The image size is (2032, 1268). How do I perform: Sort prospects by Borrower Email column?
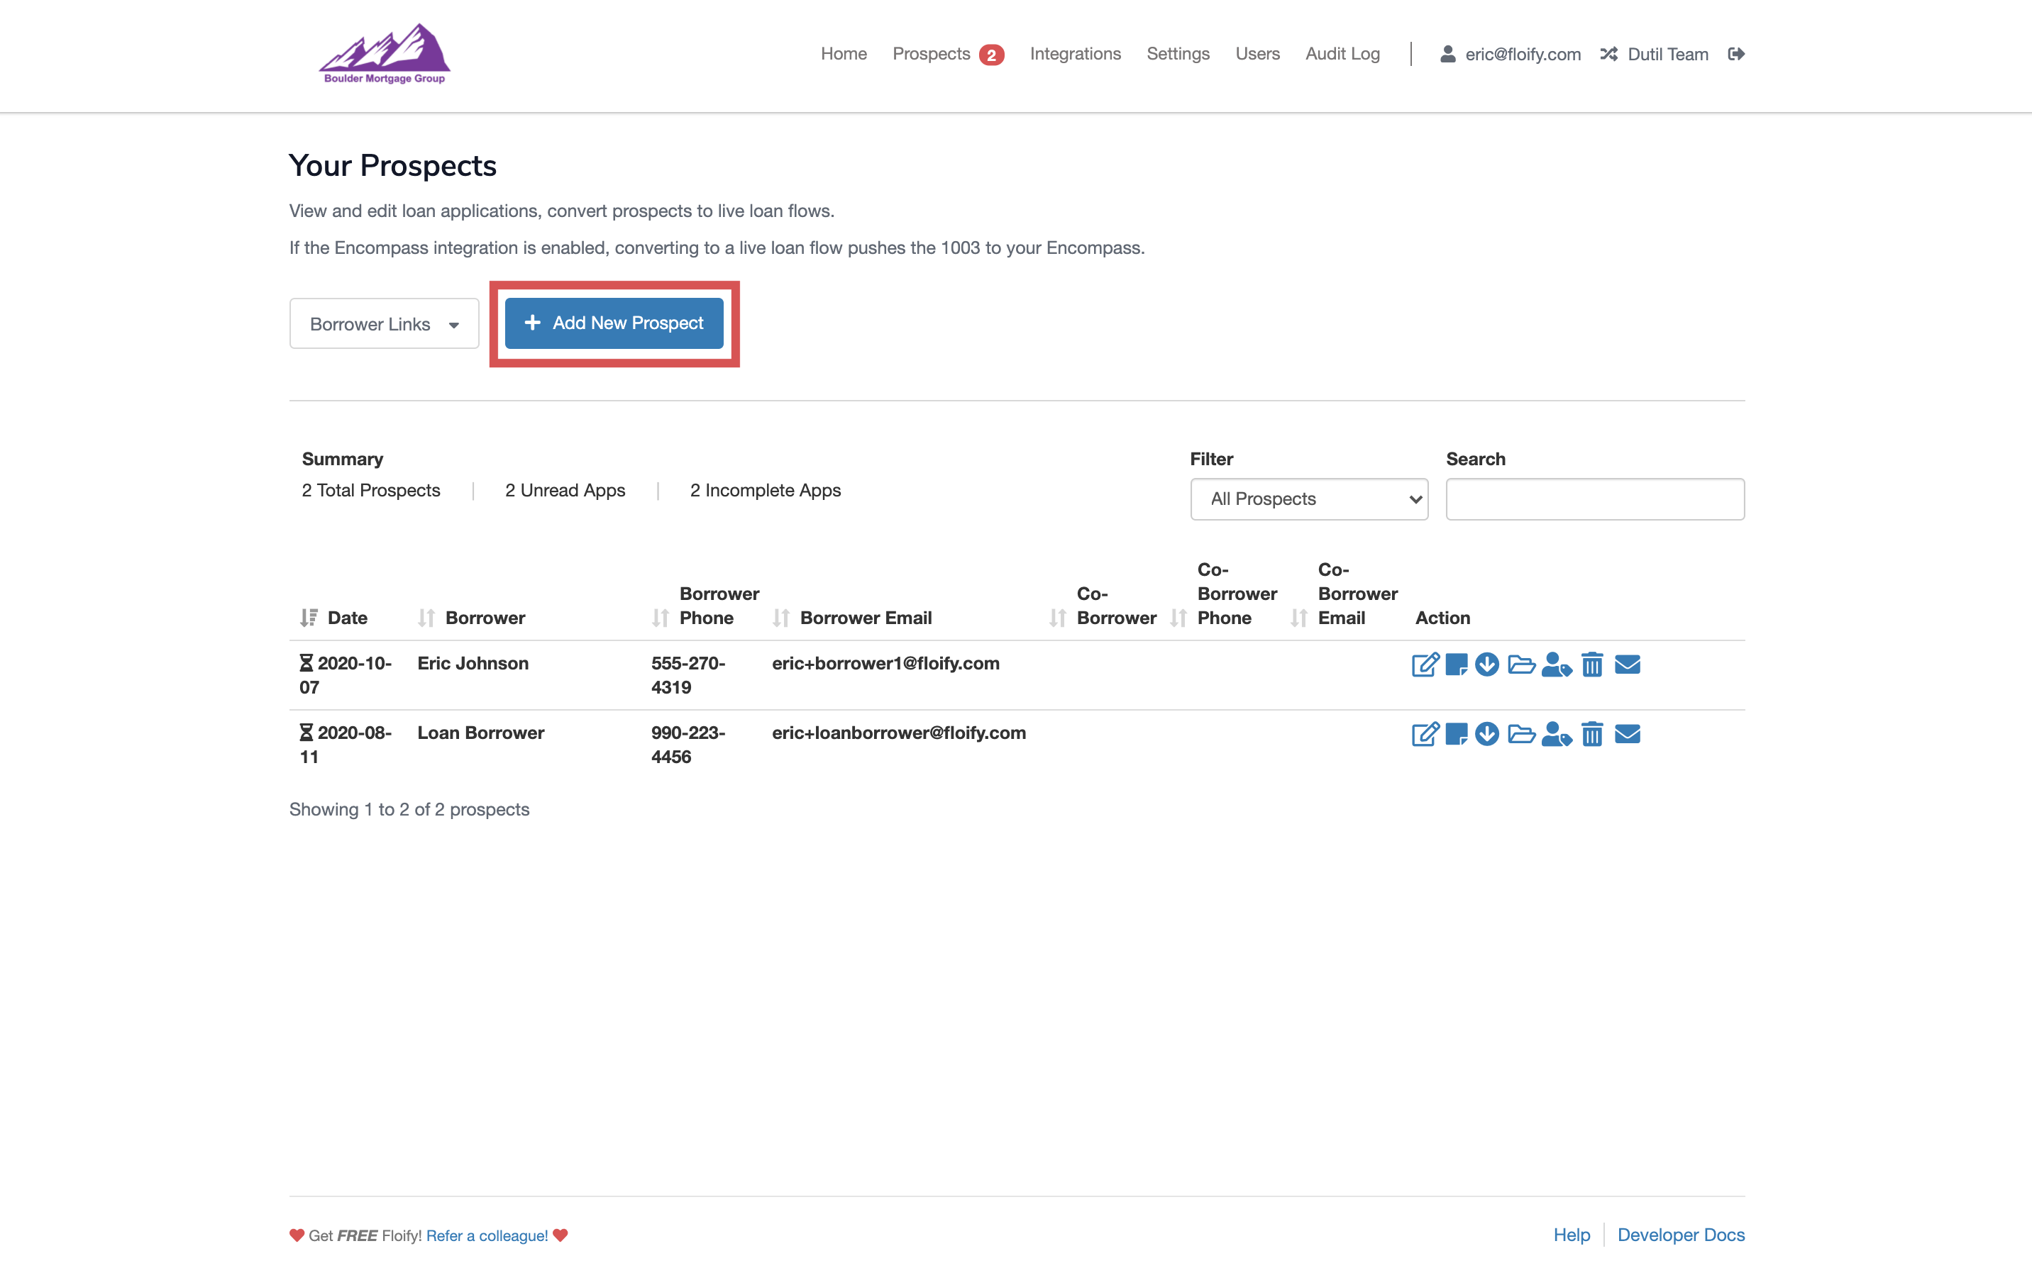click(x=782, y=617)
